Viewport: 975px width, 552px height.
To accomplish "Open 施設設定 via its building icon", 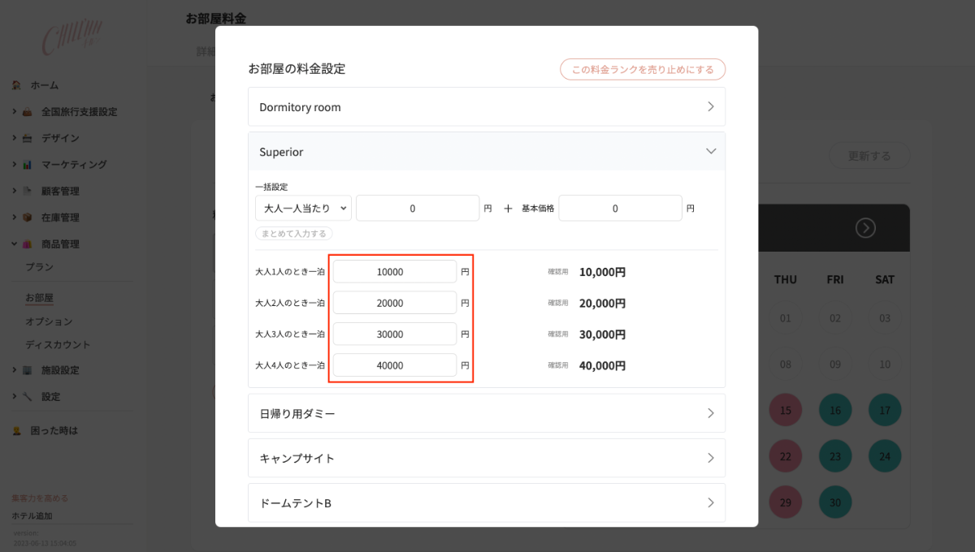I will point(26,371).
